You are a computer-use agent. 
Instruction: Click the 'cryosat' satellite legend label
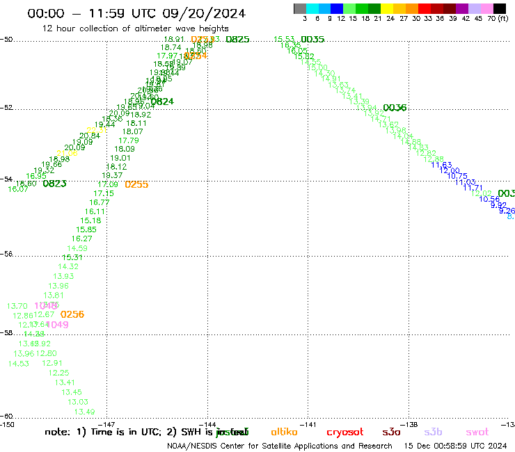tap(345, 433)
